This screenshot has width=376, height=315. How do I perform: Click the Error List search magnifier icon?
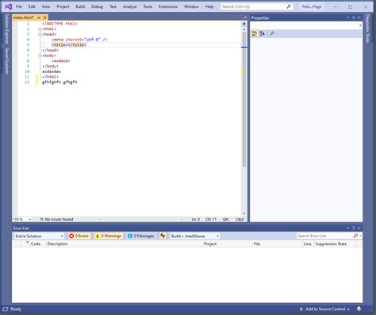355,236
